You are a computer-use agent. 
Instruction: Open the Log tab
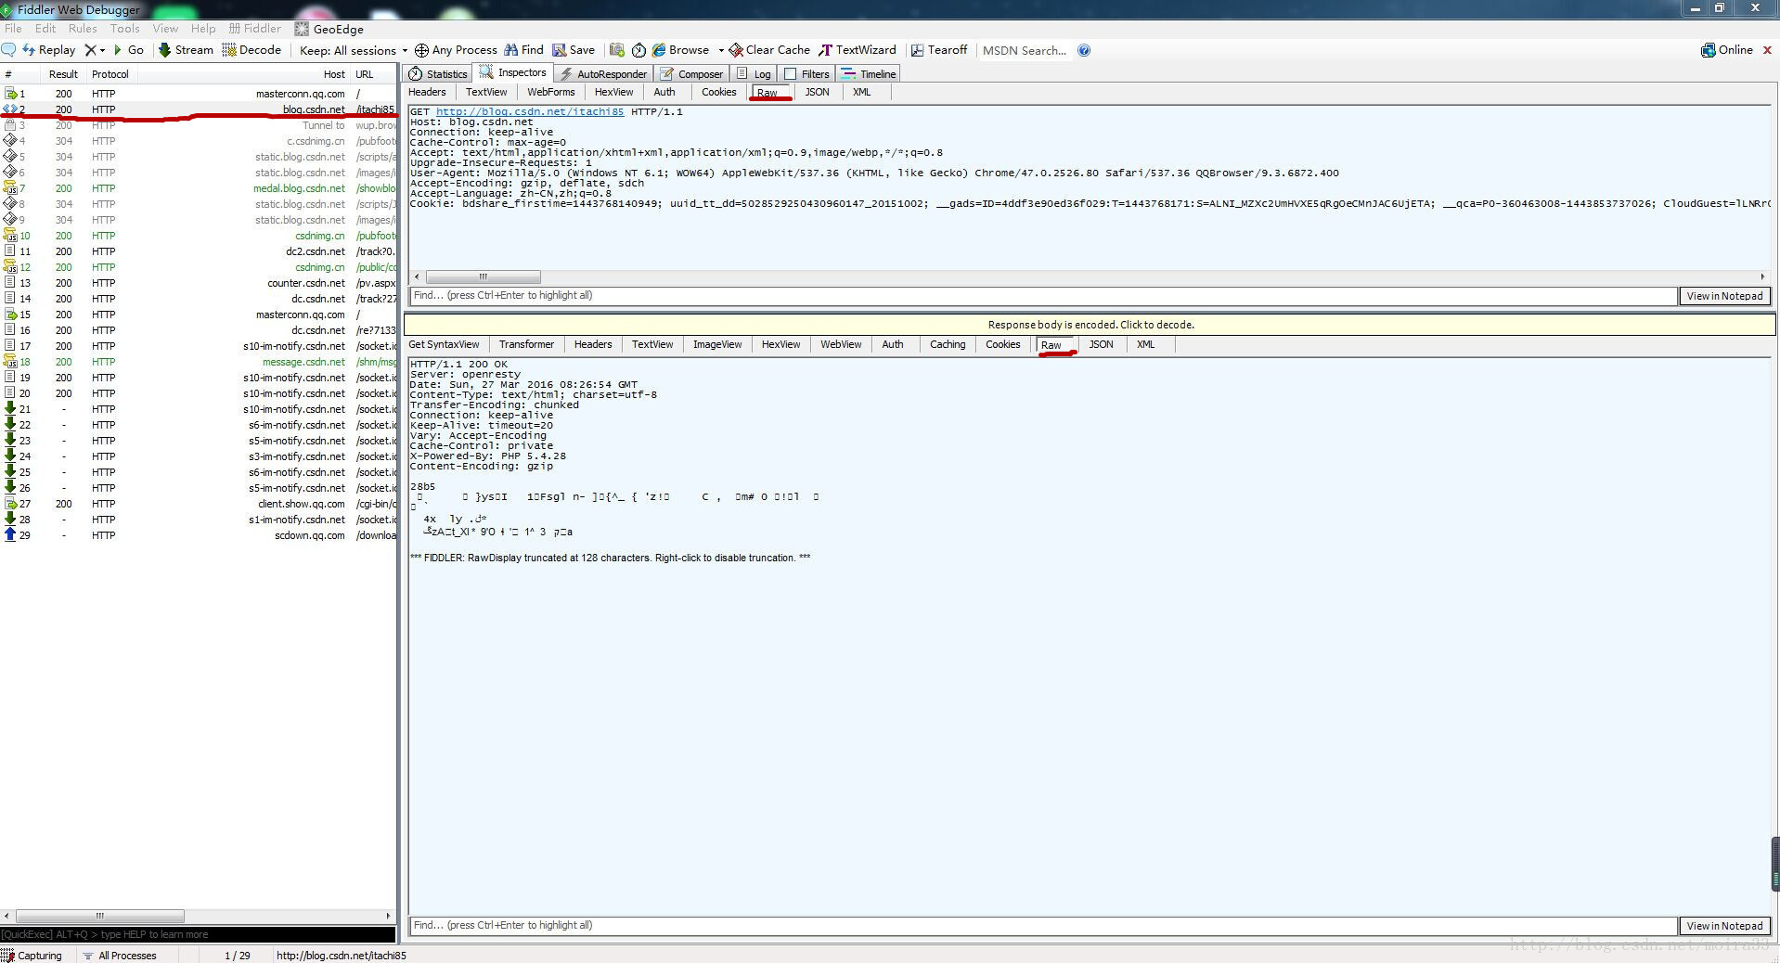(754, 74)
